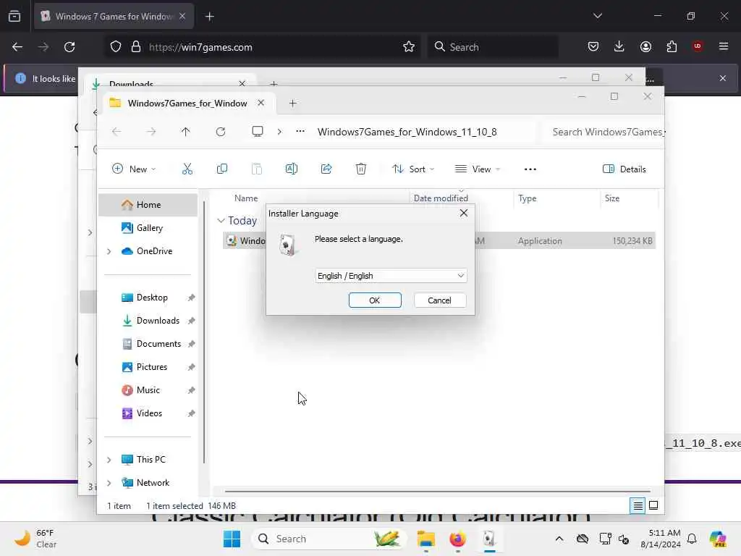This screenshot has width=741, height=556.
Task: Click the Rename icon in Explorer toolbar
Action: (x=292, y=169)
